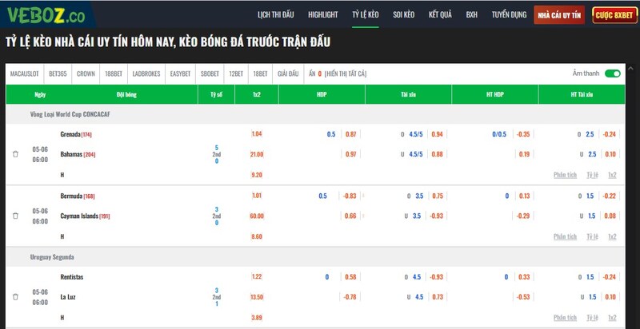This screenshot has height=329, width=640.
Task: Open the BXH rankings page
Action: coord(471,14)
